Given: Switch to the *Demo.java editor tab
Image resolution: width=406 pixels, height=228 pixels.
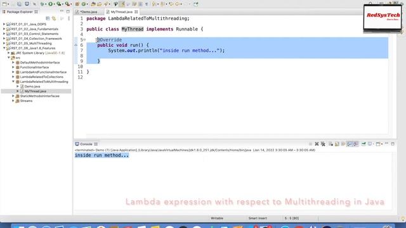Looking at the screenshot, I should point(89,12).
